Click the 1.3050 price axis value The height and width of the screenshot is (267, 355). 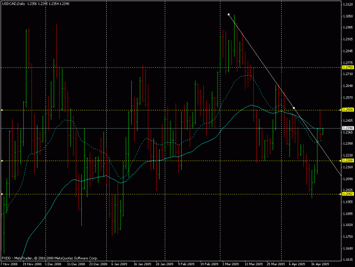(x=348, y=17)
